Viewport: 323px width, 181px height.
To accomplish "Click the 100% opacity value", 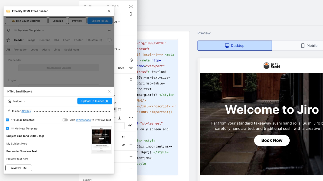I will 121,68.
